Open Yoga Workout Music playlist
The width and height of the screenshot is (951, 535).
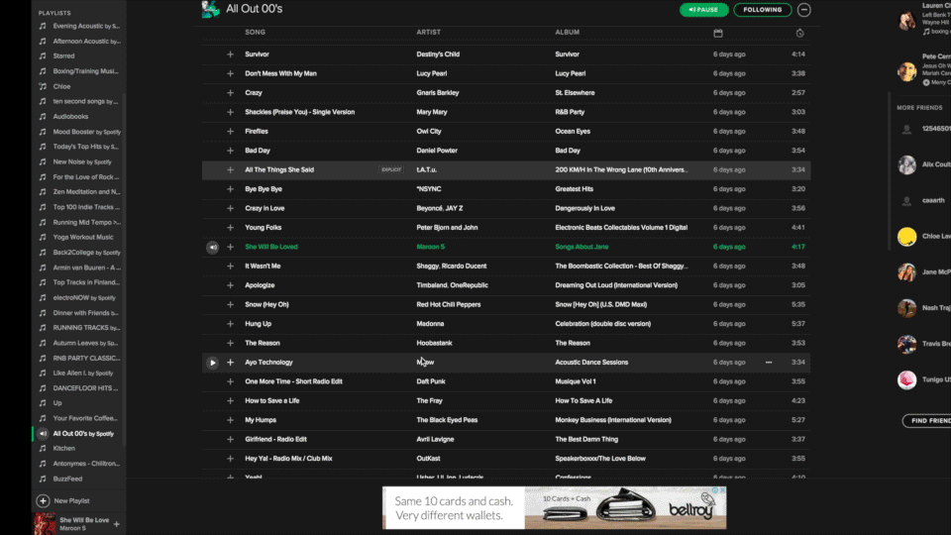point(83,237)
